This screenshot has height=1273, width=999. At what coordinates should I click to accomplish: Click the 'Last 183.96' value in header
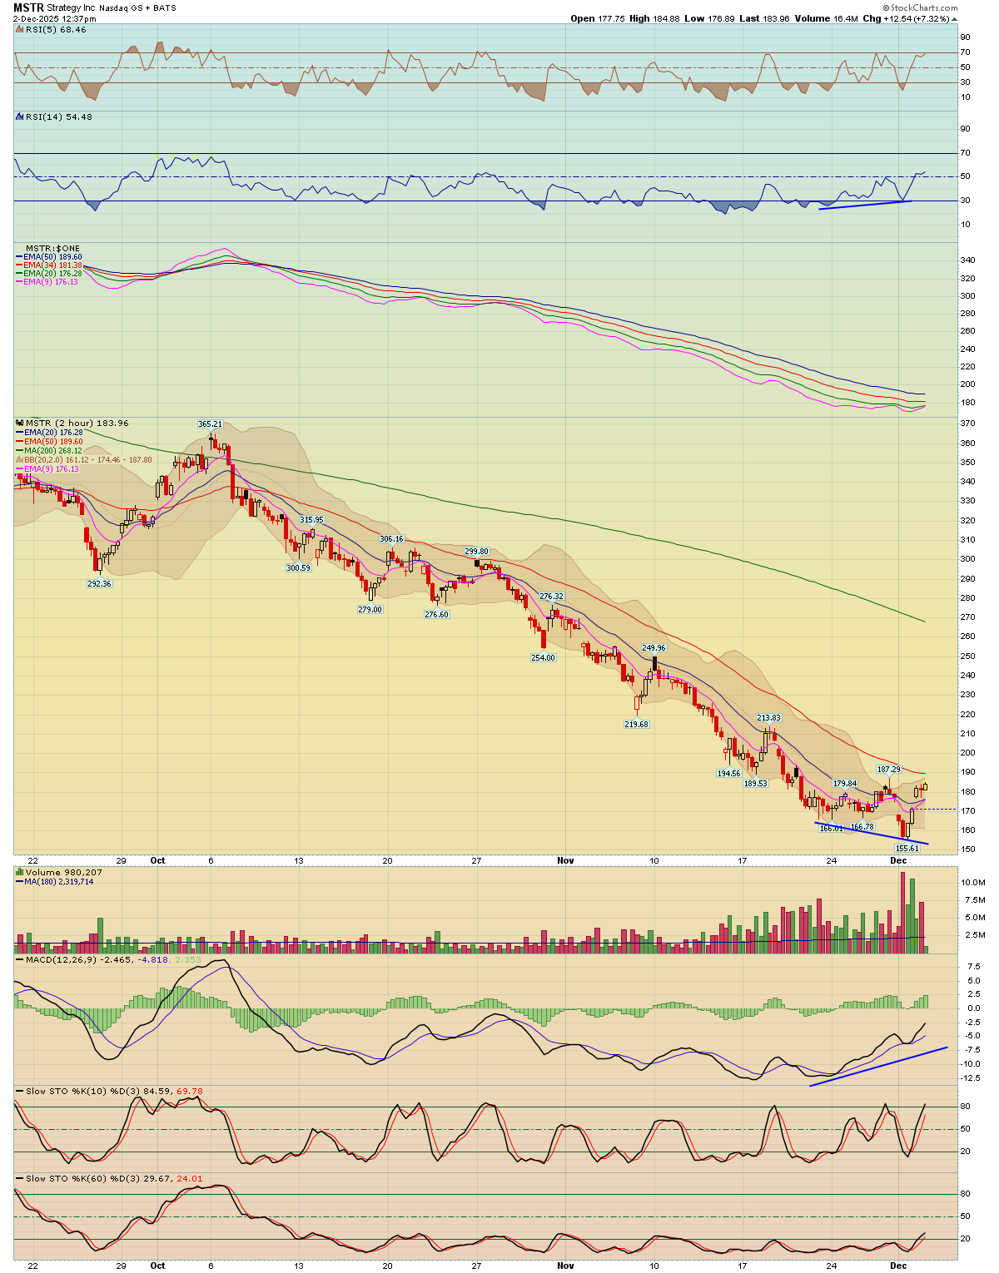763,18
